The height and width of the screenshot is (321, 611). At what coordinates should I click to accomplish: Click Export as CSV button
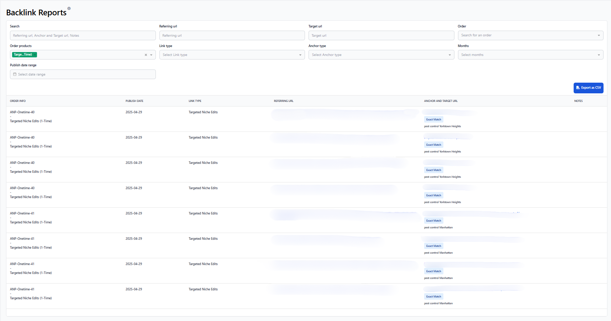click(588, 88)
